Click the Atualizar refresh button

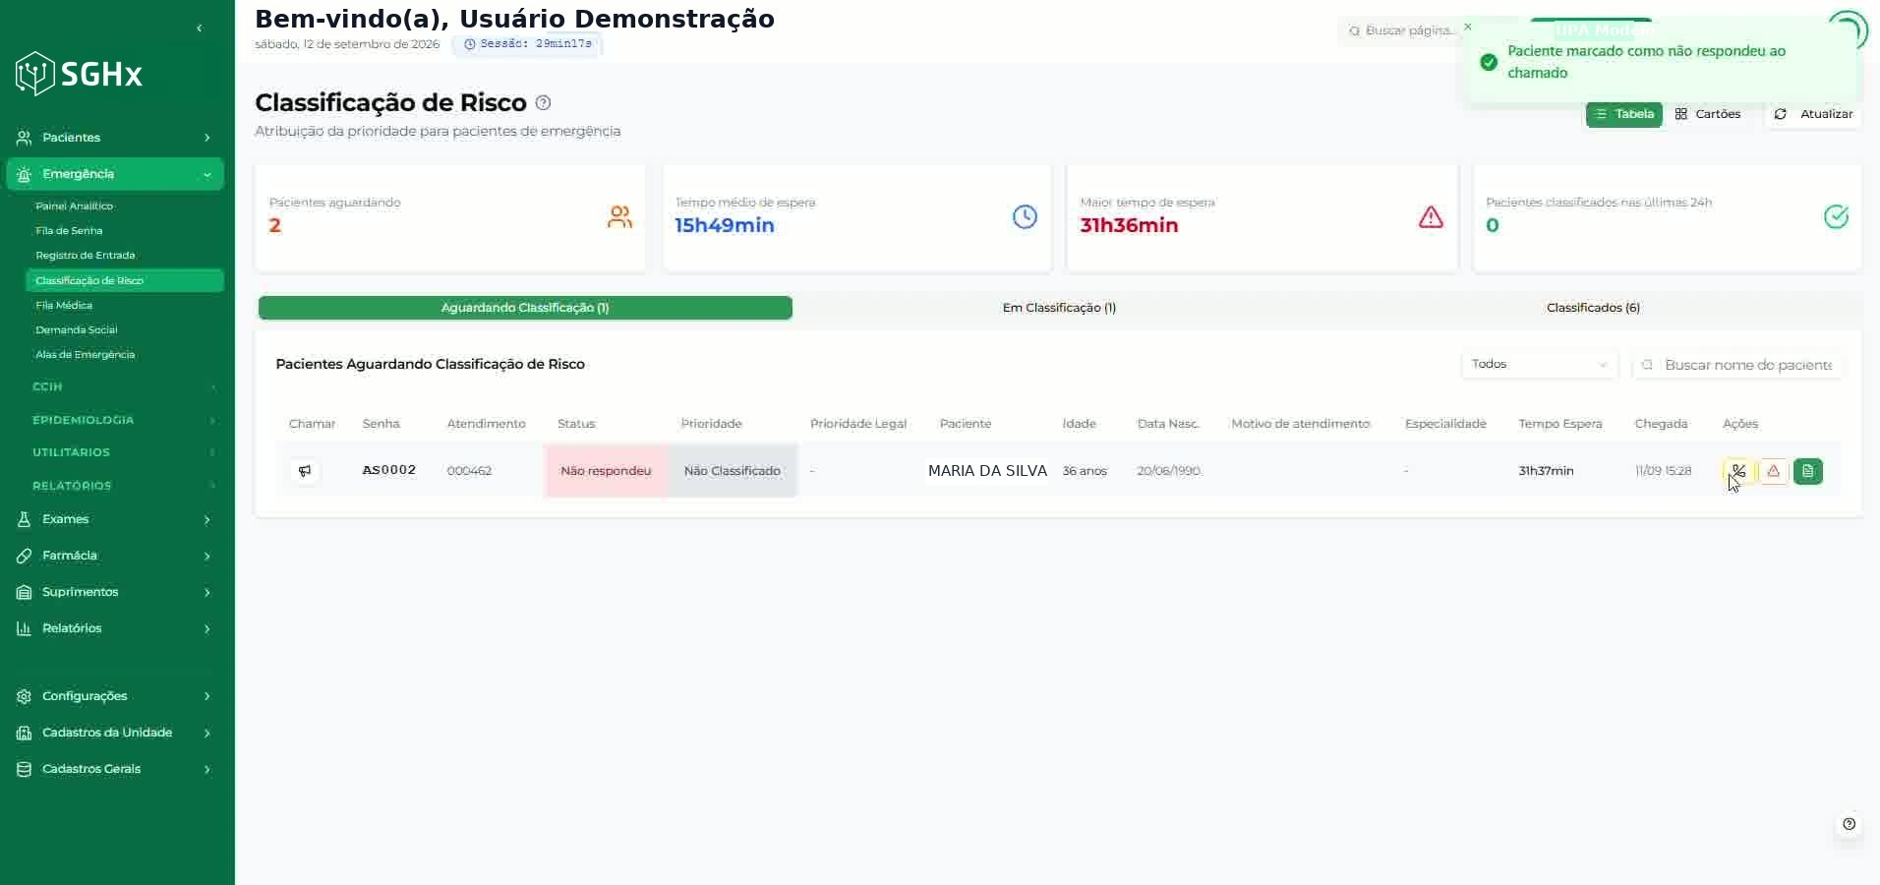(x=1813, y=114)
